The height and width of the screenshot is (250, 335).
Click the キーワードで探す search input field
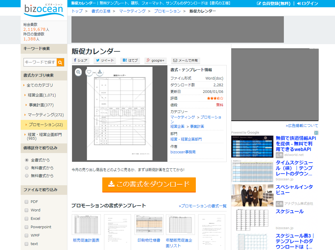click(x=40, y=62)
